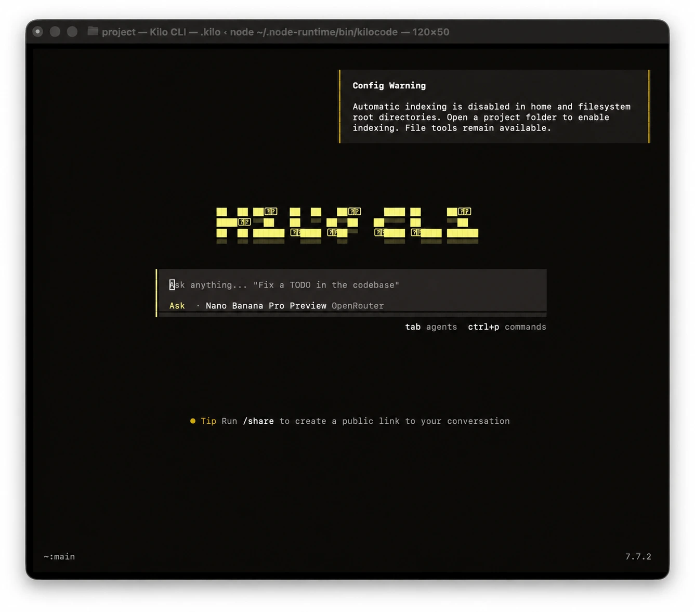Image resolution: width=695 pixels, height=612 pixels.
Task: Click the automatic indexing warning message text
Action: (x=491, y=117)
